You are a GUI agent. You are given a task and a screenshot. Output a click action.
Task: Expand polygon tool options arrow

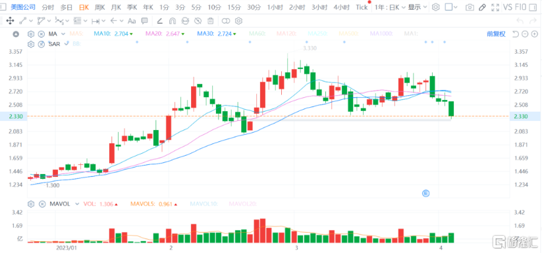pyautogui.click(x=49, y=22)
